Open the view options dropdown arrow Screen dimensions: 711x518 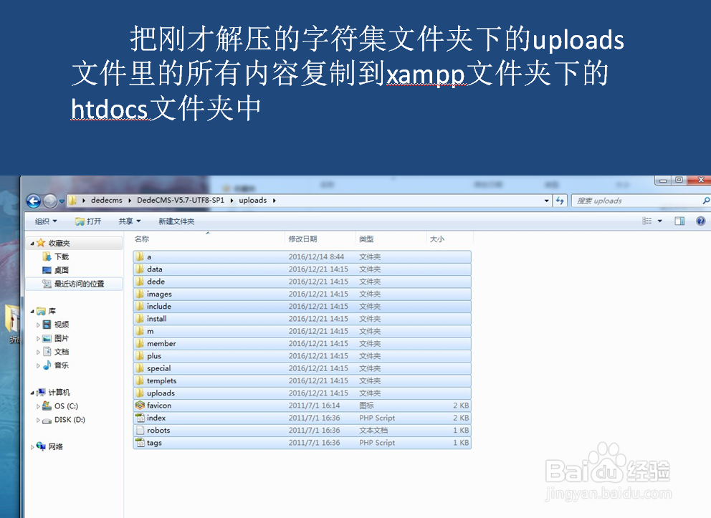point(660,221)
